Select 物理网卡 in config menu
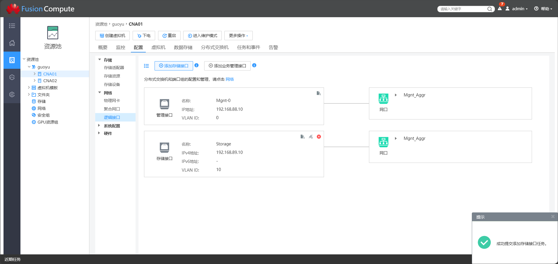This screenshot has width=558, height=264. pos(112,101)
